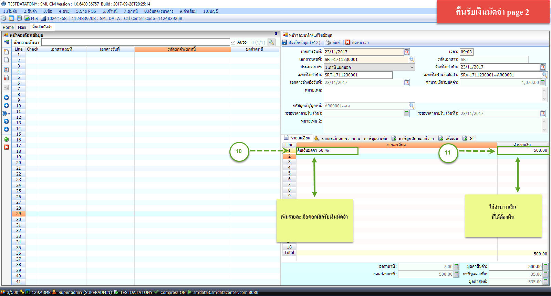
Task: Click the blue down arrow sidebar icon
Action: [x=6, y=129]
